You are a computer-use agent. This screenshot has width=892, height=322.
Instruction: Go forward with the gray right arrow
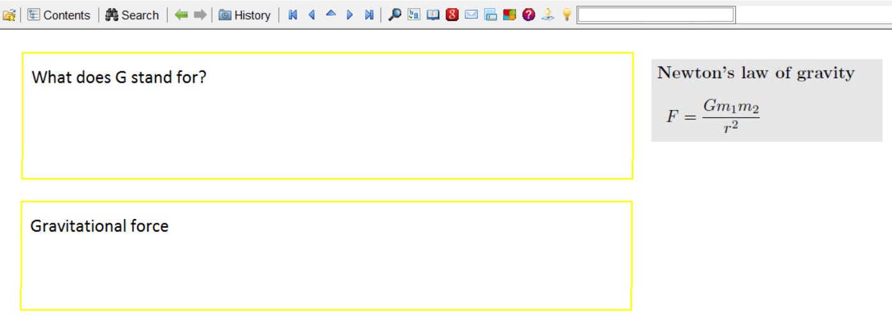pyautogui.click(x=200, y=15)
